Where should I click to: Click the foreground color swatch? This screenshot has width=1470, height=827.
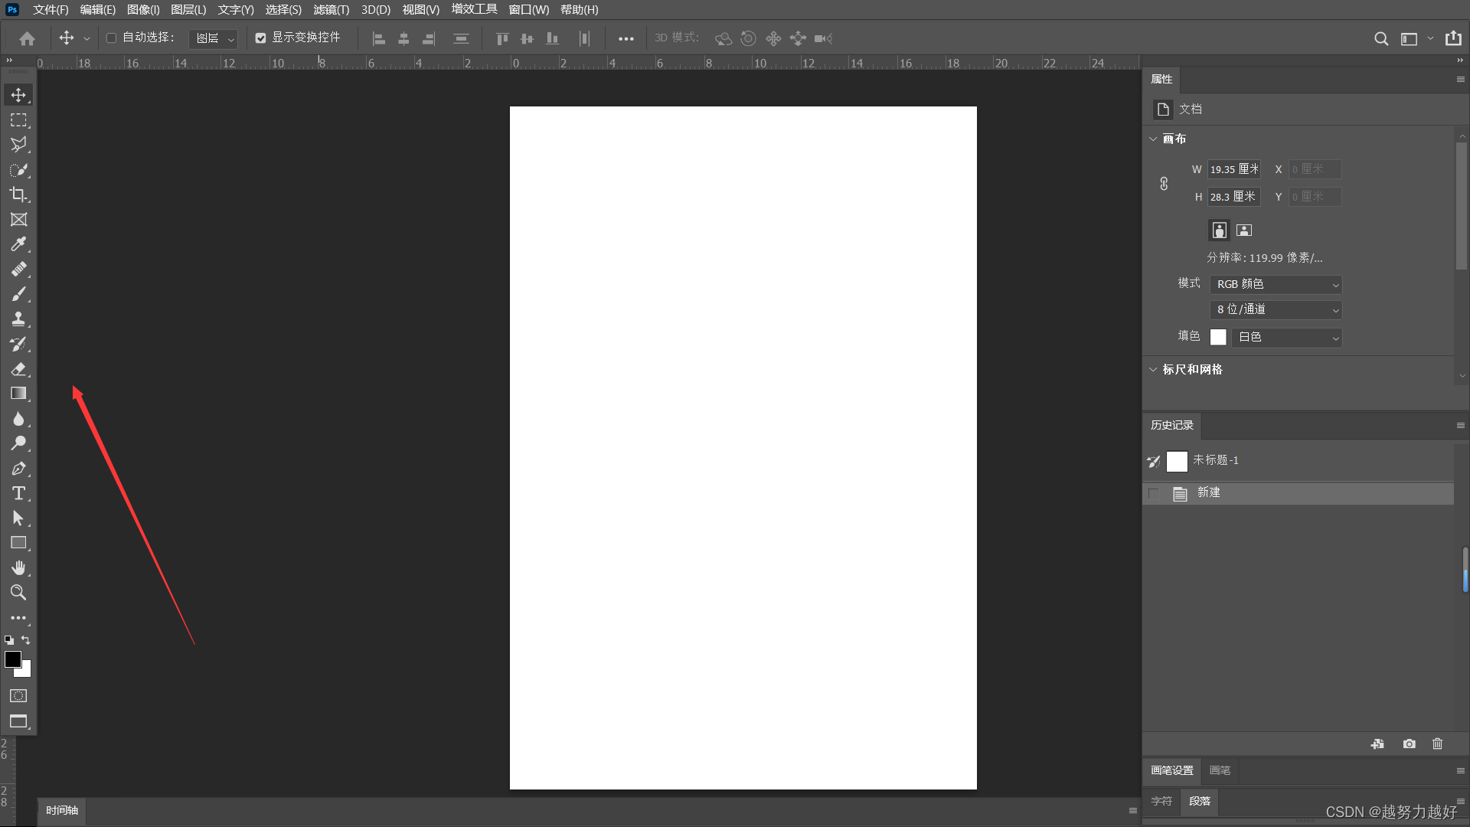pyautogui.click(x=12, y=659)
